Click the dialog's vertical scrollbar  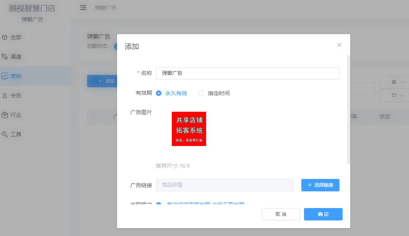[x=348, y=109]
